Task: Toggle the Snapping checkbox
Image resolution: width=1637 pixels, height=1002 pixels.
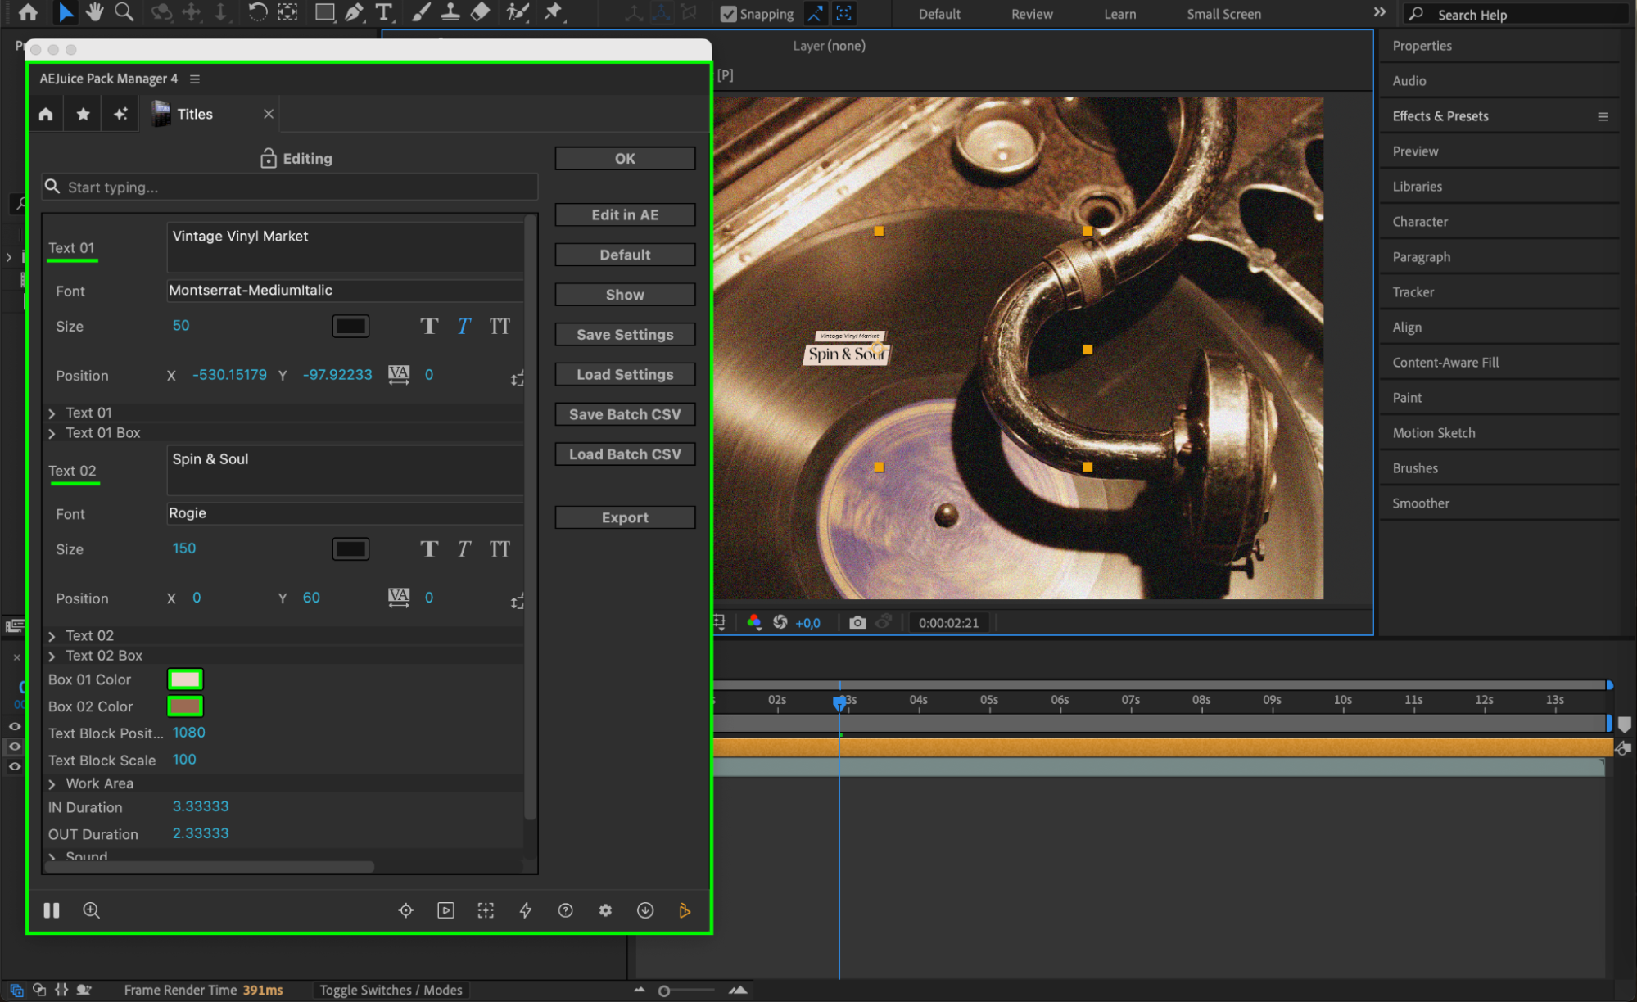Action: [728, 14]
